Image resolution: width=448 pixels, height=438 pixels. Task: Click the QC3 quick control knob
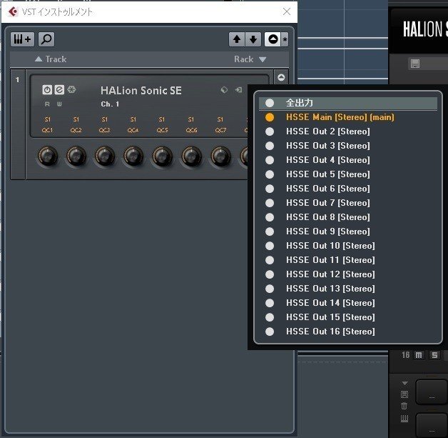[105, 156]
